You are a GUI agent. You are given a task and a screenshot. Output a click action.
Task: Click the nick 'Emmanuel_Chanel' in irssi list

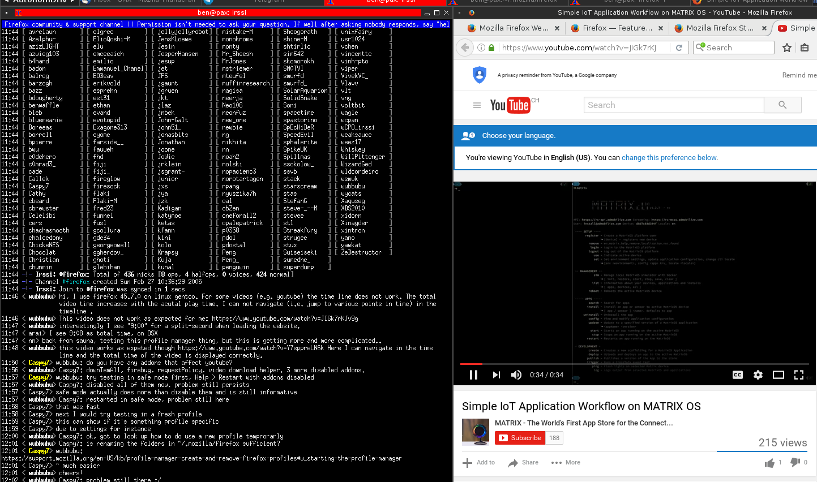118,69
